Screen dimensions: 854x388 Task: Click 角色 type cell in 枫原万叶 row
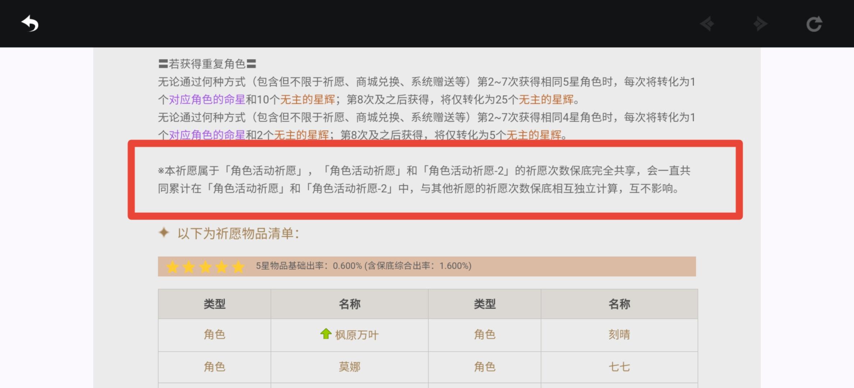215,335
